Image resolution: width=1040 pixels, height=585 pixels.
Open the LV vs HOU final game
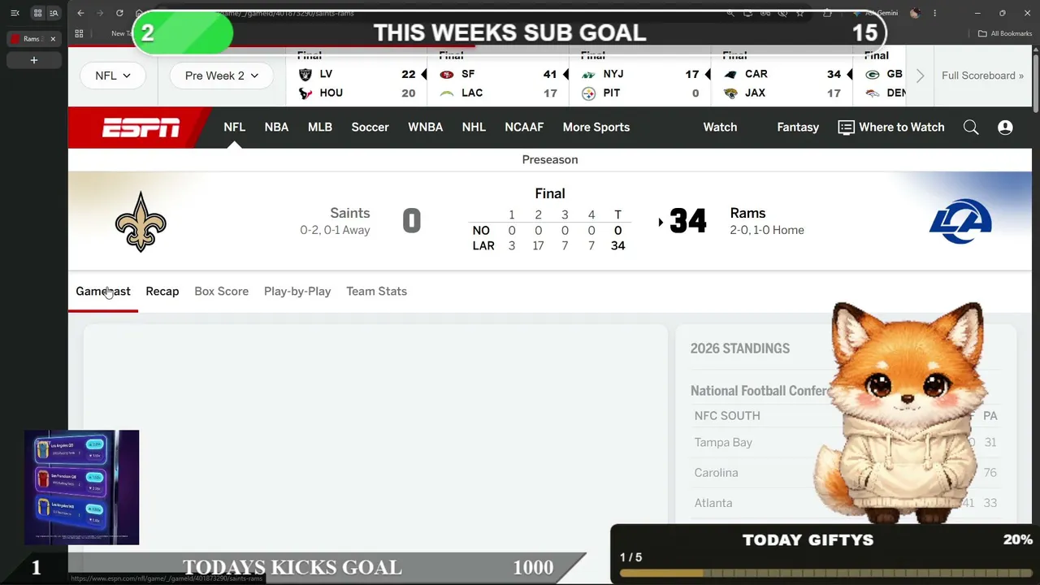pyautogui.click(x=357, y=77)
